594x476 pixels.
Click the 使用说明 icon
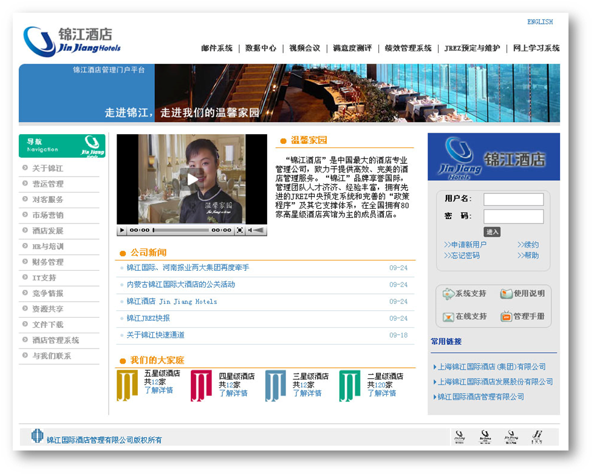tap(506, 294)
